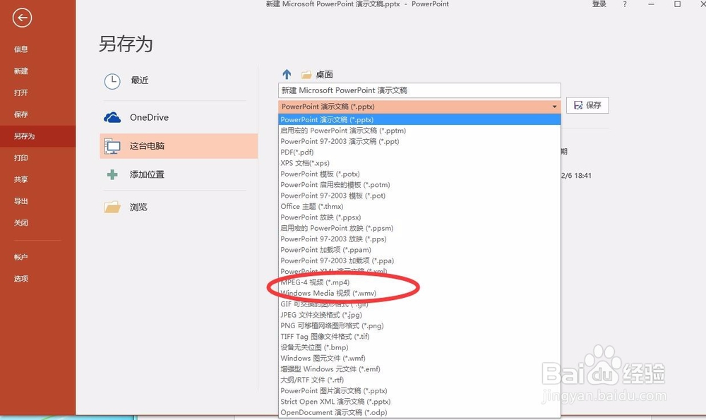Click the file name input field
706x420 pixels.
(x=419, y=90)
